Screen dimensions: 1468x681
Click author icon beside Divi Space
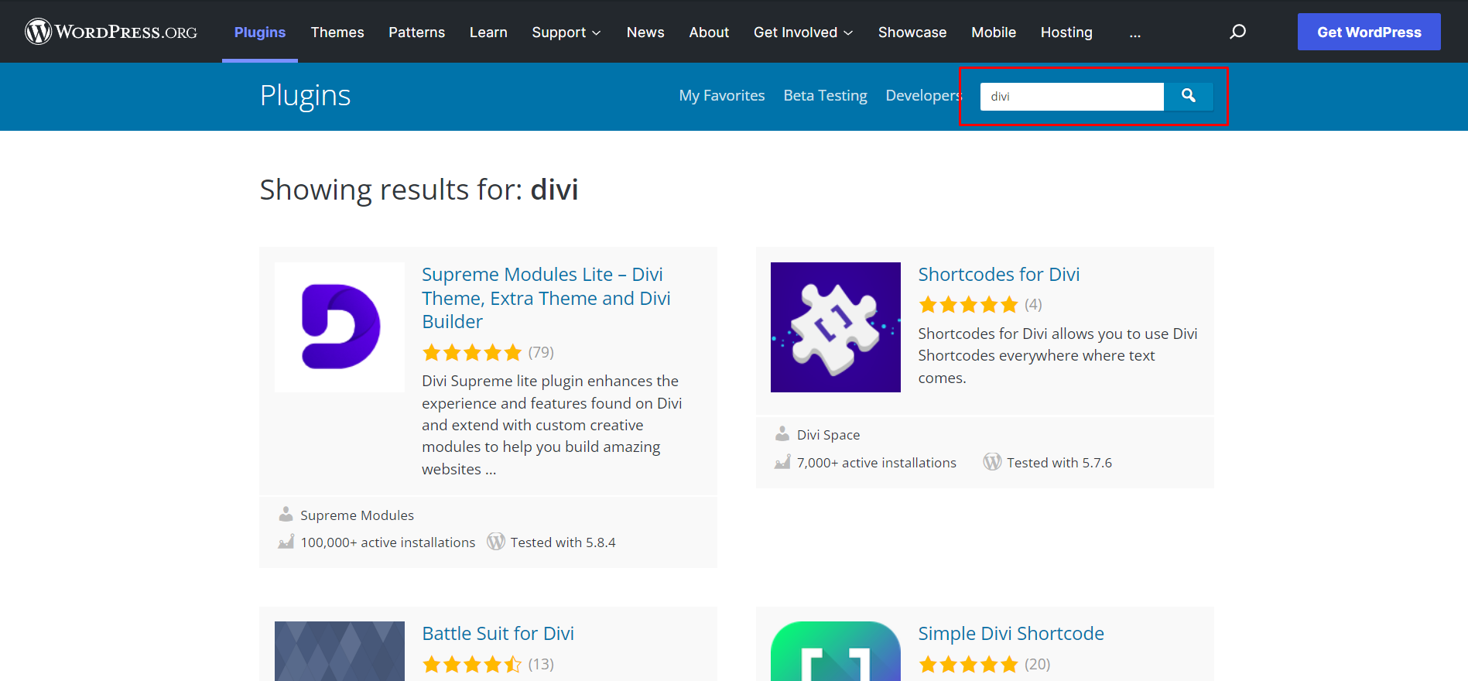(782, 433)
